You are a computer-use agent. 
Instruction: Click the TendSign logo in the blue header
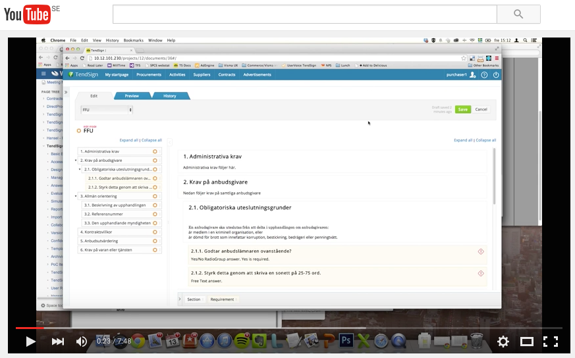point(84,74)
